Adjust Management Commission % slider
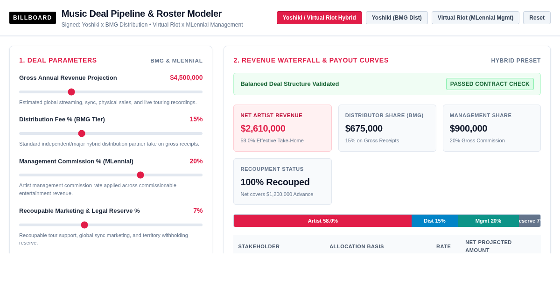 [x=111, y=175]
